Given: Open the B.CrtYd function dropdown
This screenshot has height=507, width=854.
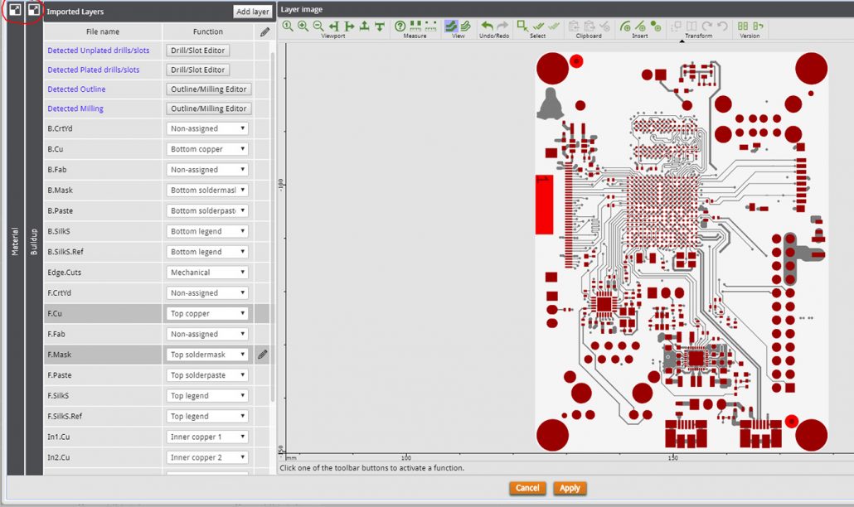Looking at the screenshot, I should click(x=207, y=128).
